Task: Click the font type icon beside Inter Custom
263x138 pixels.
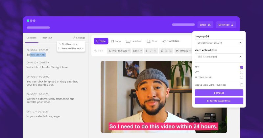Action: click(x=110, y=51)
